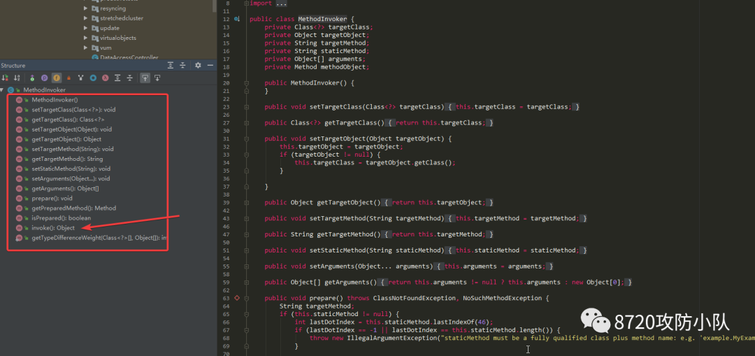Image resolution: width=755 pixels, height=356 pixels.
Task: Open DataAccessController in project tree
Action: pos(129,58)
